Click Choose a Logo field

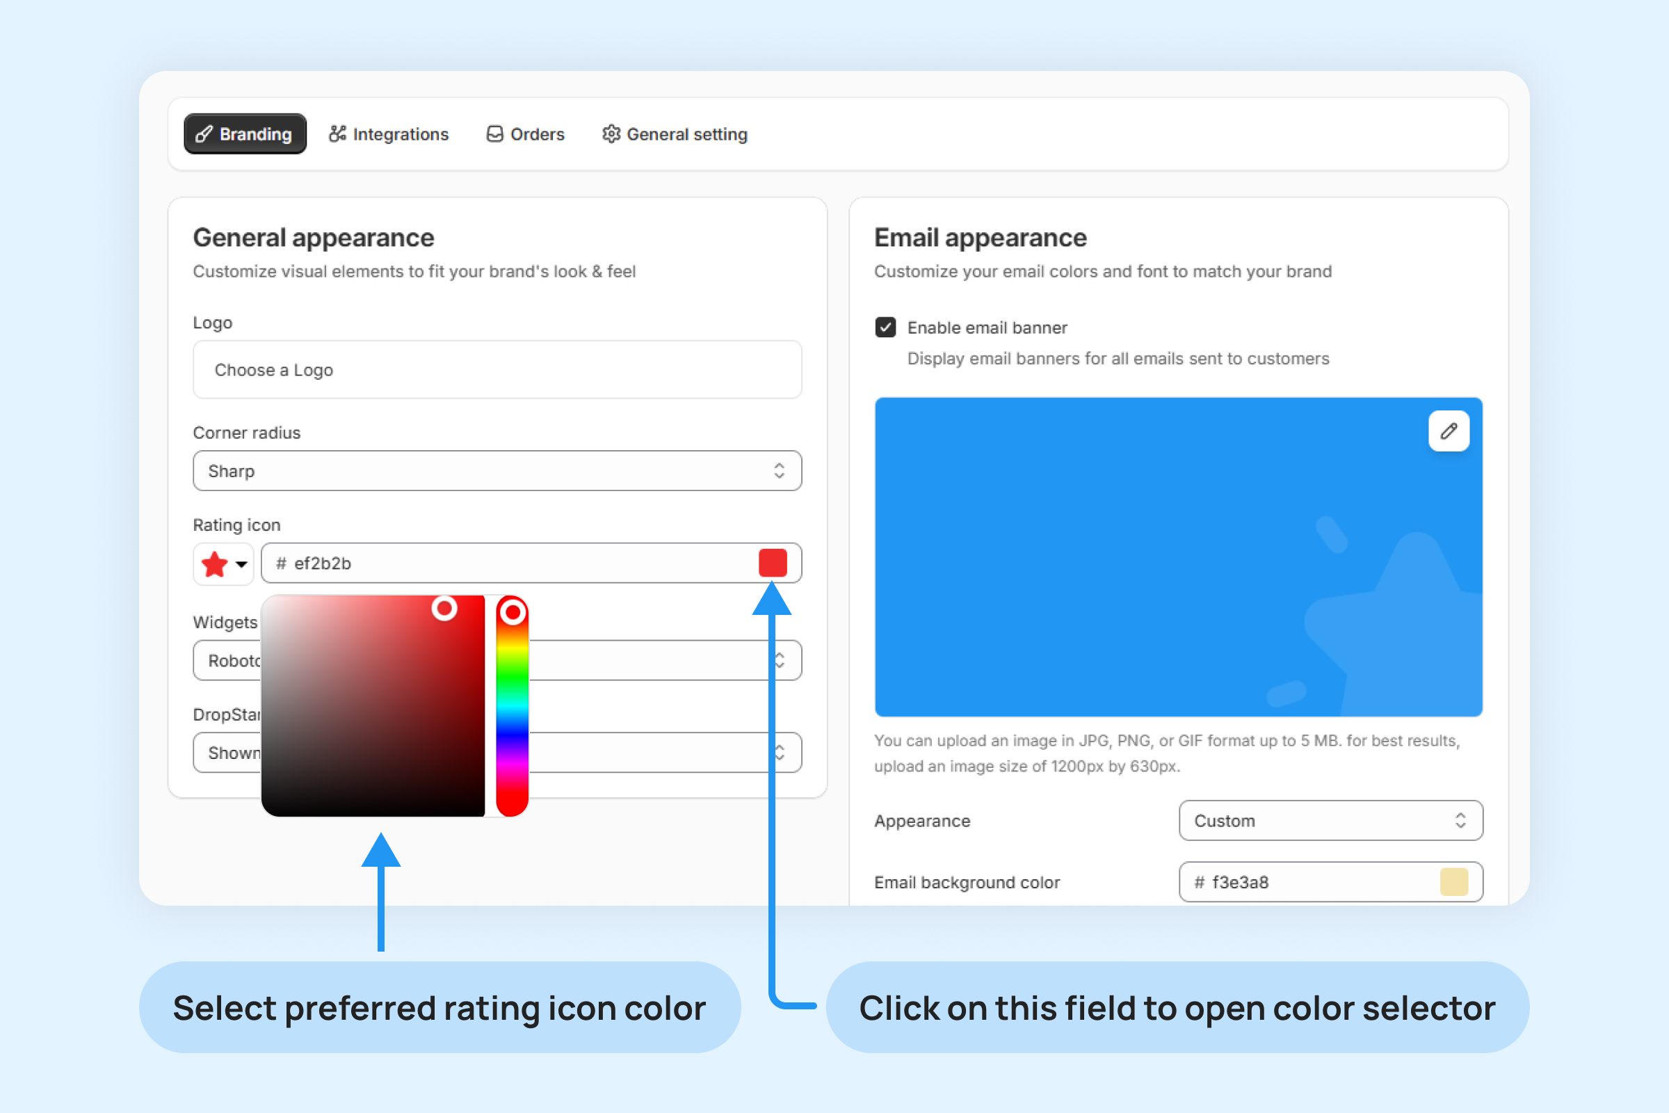click(x=497, y=370)
